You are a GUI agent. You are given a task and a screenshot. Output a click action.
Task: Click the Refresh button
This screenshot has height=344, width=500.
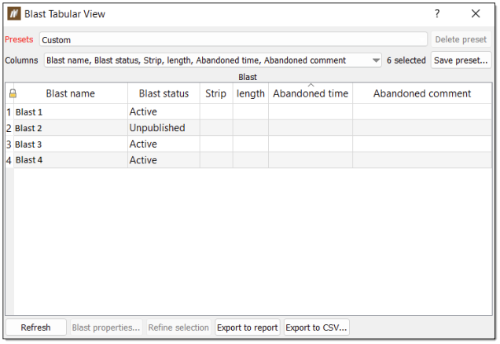tap(35, 328)
